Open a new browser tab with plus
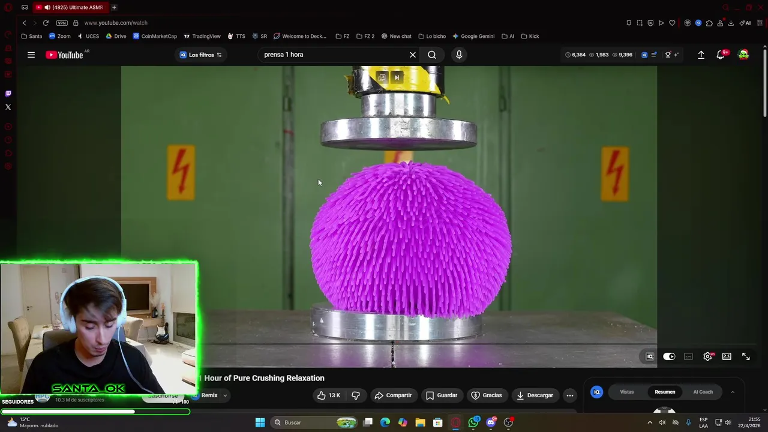 pos(114,7)
